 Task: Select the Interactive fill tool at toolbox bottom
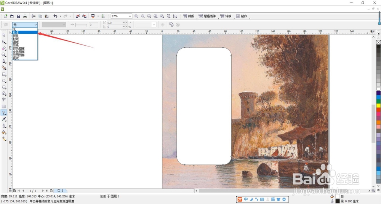click(4, 139)
